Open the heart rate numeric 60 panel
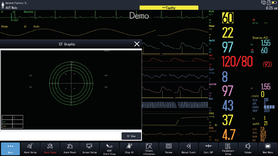 228,18
